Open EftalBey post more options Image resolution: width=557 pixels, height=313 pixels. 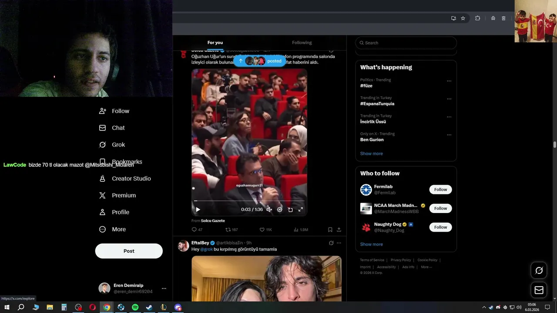(x=339, y=243)
